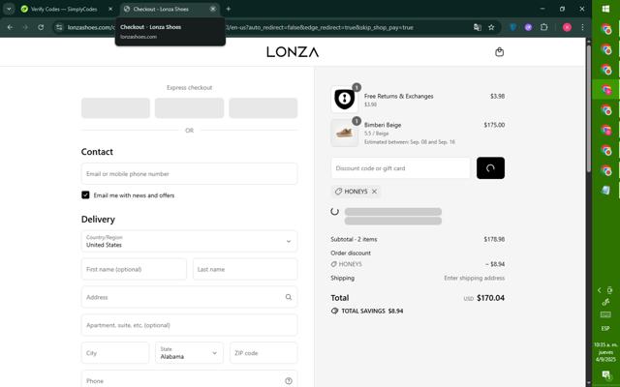Click the Discount code or gift card field
Viewport: 620px width, 387px height.
400,168
